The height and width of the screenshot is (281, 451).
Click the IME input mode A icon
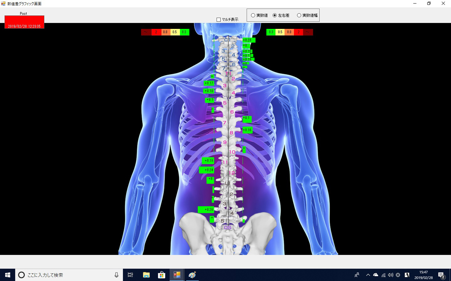407,275
